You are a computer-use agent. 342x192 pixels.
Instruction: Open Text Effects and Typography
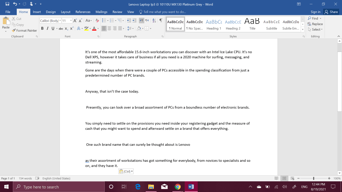(78, 28)
